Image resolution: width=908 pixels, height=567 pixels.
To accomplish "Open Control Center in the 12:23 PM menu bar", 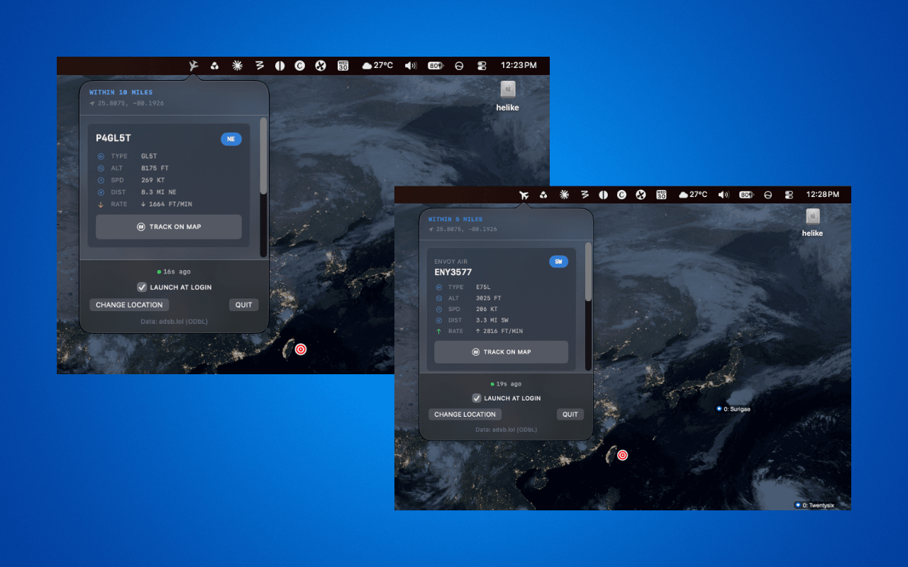I will [x=482, y=65].
